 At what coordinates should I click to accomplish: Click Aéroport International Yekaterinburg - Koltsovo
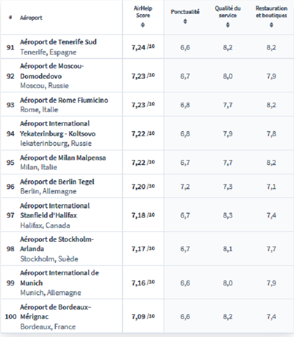click(57, 128)
